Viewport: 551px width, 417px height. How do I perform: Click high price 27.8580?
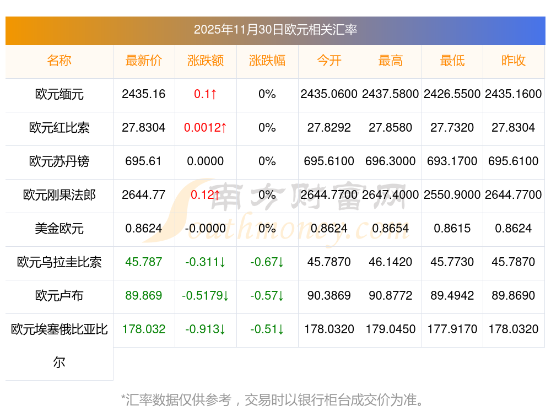coord(391,128)
